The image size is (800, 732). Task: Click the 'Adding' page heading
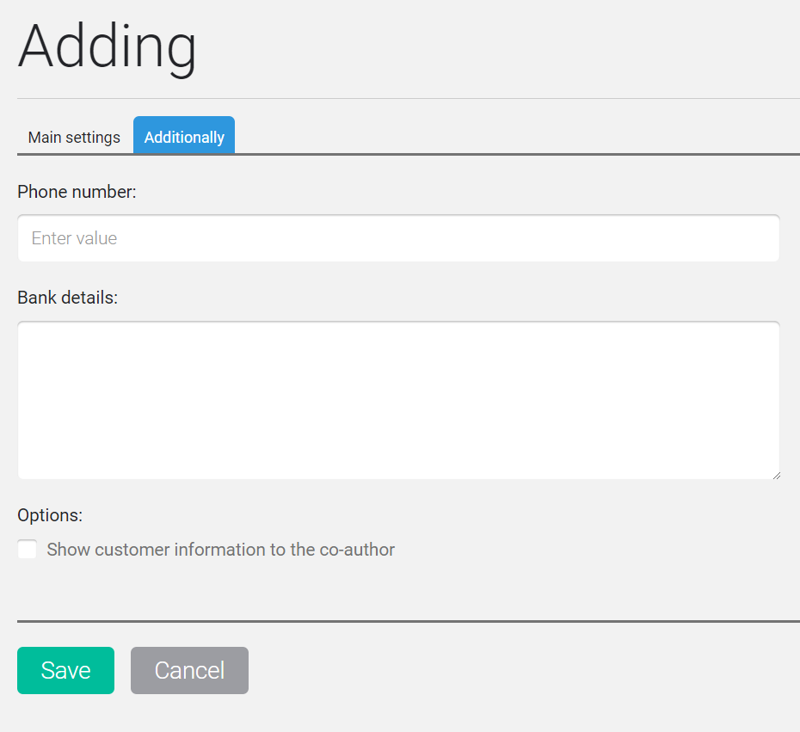(x=108, y=47)
